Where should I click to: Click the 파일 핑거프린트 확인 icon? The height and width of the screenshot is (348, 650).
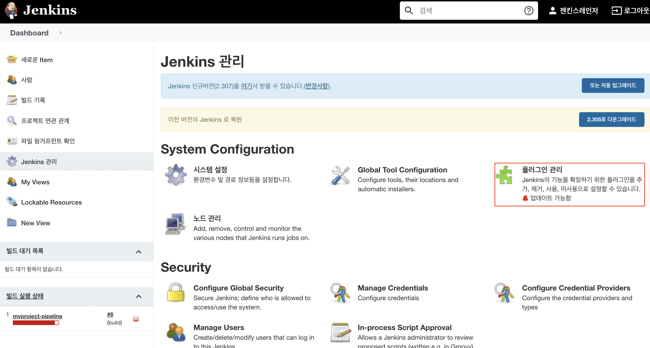point(12,141)
